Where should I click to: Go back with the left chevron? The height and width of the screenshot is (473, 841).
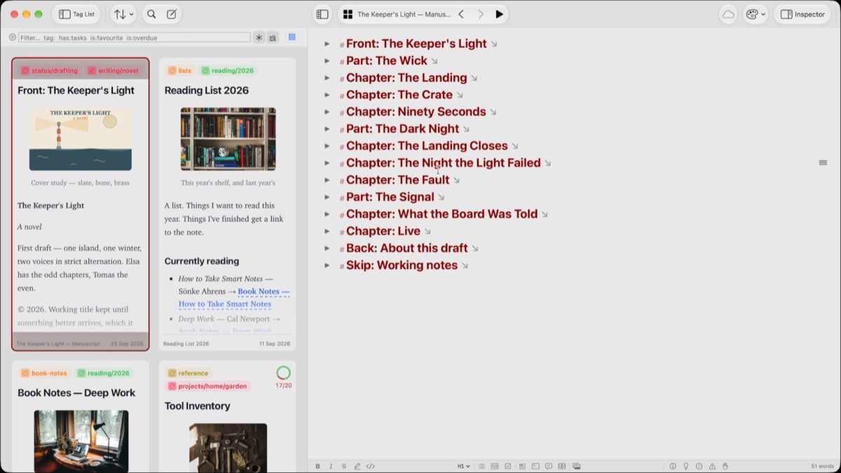coord(461,14)
